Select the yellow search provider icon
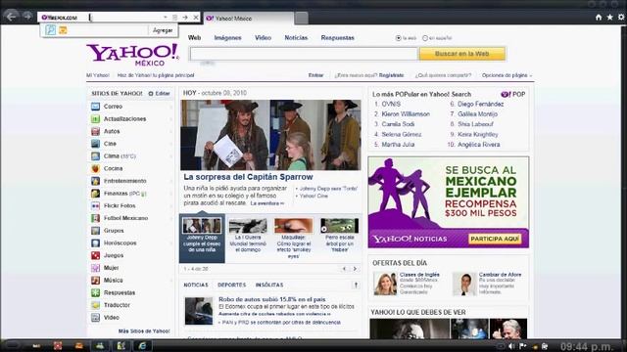The height and width of the screenshot is (352, 627). point(63,30)
